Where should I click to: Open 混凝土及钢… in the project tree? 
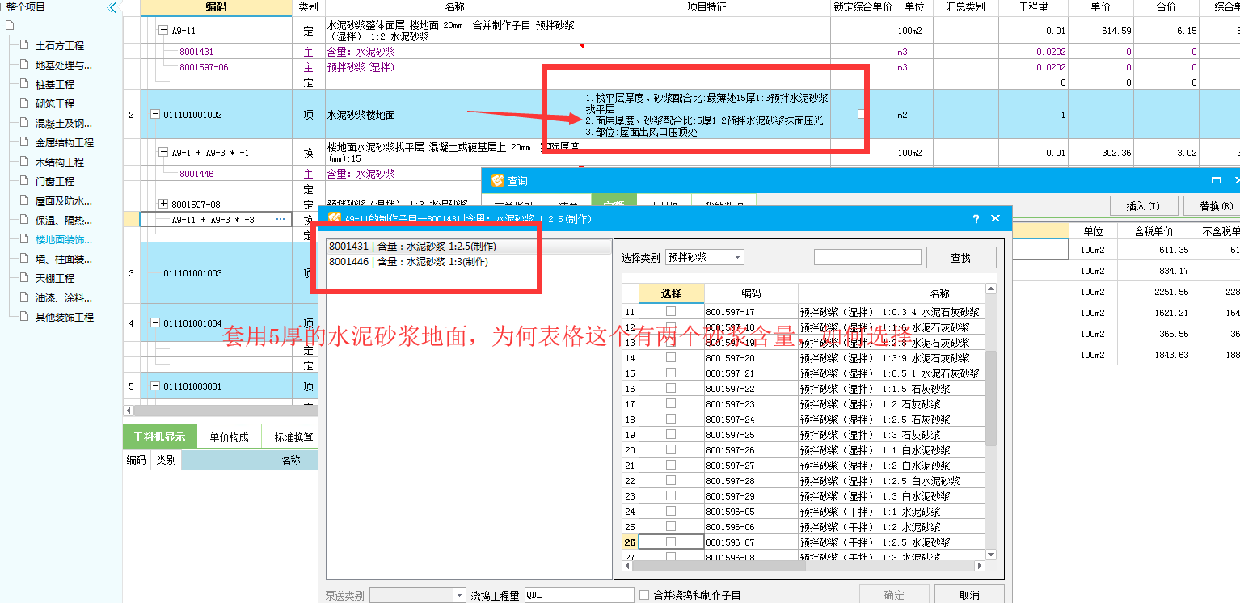pyautogui.click(x=64, y=123)
